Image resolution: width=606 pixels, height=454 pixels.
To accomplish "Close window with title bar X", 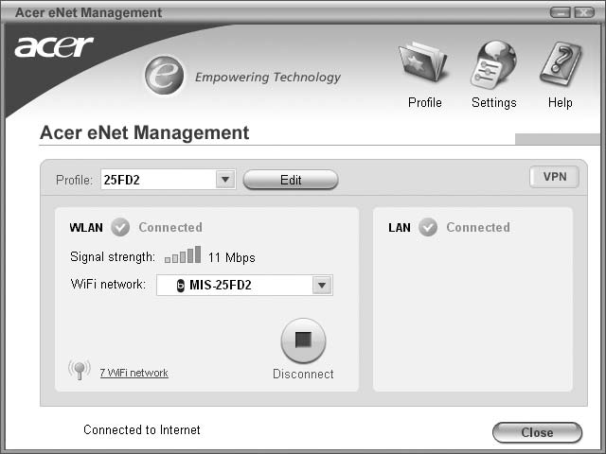I will coord(584,12).
